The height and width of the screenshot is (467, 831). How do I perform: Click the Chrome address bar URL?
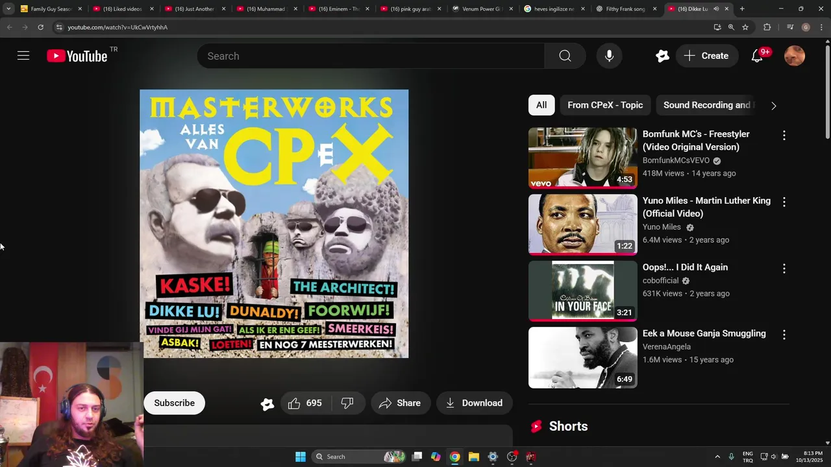pyautogui.click(x=118, y=27)
